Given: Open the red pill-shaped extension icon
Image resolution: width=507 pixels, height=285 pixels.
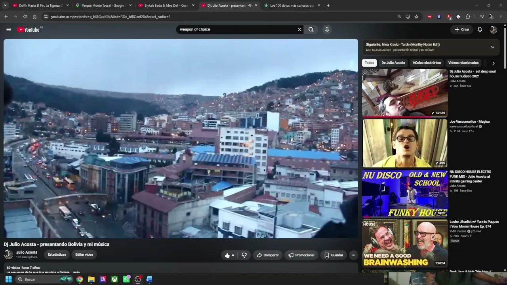Looking at the screenshot, I should tap(430, 17).
